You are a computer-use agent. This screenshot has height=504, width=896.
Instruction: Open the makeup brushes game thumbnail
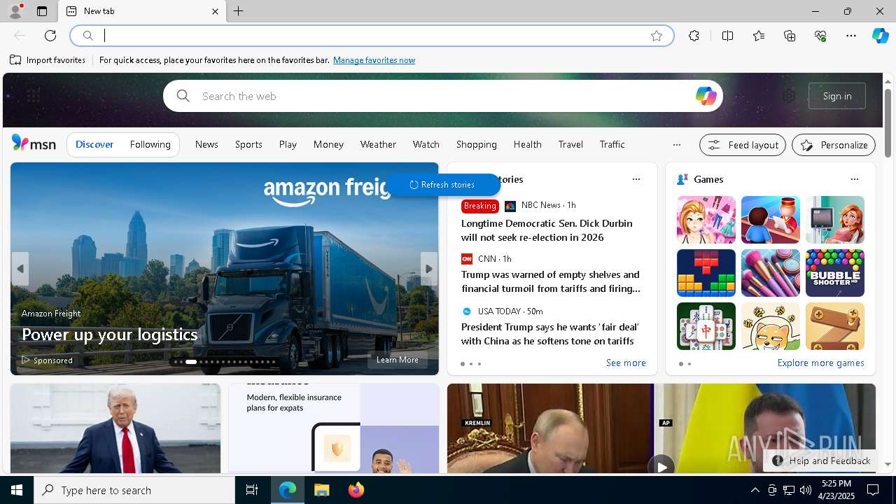tap(771, 273)
